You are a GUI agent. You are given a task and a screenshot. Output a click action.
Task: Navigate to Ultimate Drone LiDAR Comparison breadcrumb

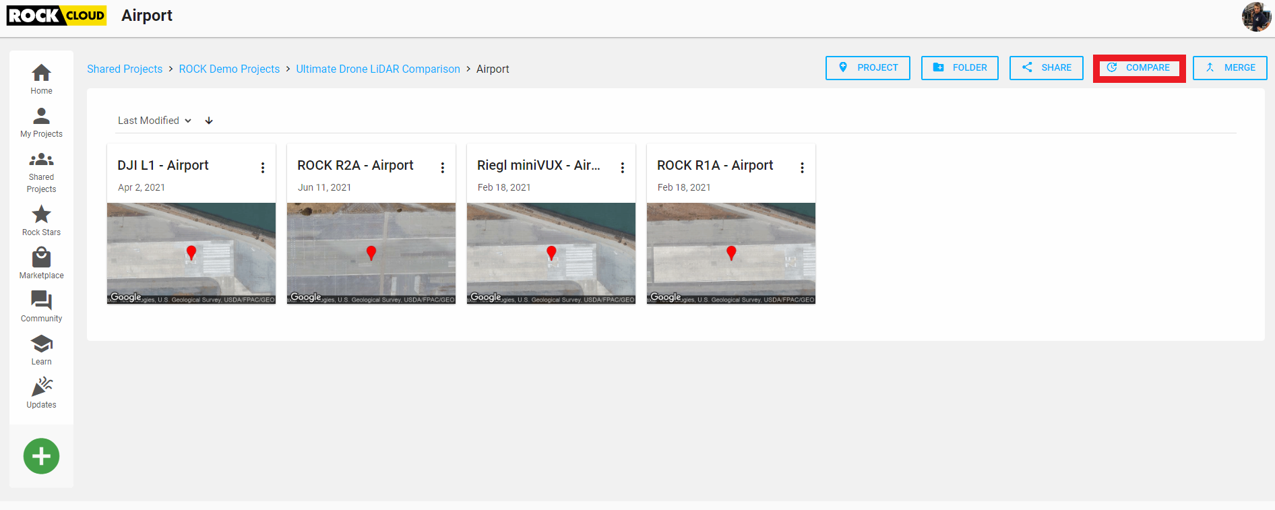378,69
